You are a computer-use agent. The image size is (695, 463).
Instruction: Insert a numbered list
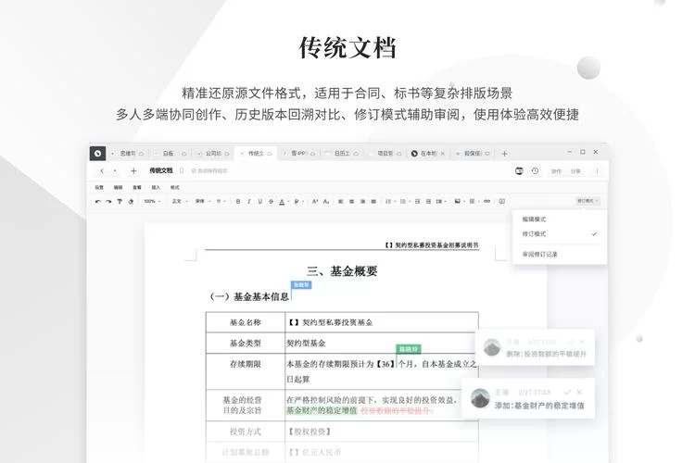pyautogui.click(x=388, y=202)
